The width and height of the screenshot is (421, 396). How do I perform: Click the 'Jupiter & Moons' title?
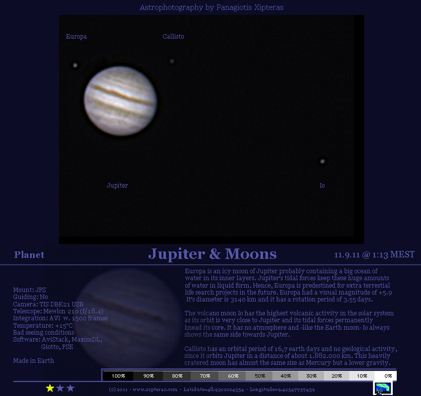tap(212, 254)
